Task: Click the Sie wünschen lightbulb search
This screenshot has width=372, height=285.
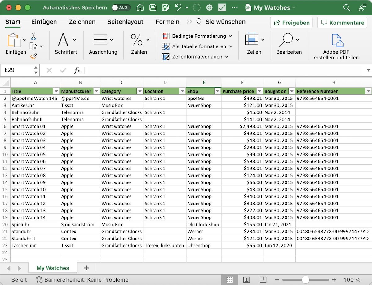Action: coord(221,22)
